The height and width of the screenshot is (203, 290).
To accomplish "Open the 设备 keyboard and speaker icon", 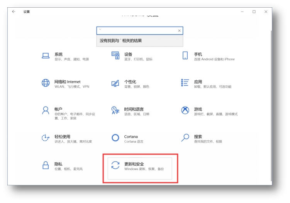I will [x=115, y=55].
